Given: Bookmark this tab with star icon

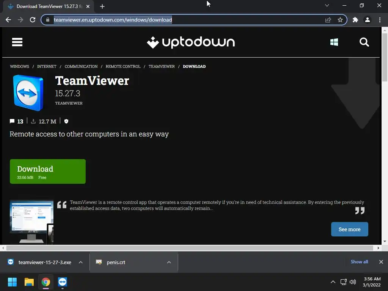Looking at the screenshot, I should [x=340, y=20].
